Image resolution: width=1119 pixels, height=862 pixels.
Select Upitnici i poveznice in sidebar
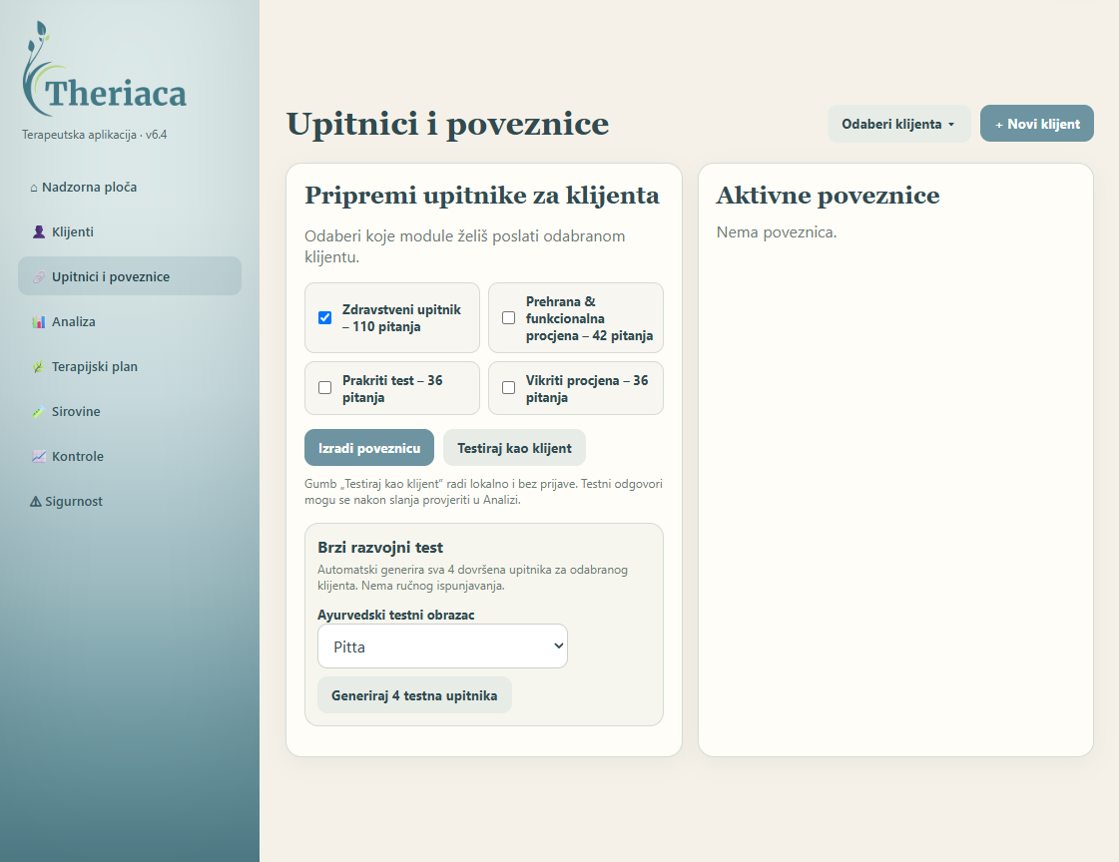point(130,276)
